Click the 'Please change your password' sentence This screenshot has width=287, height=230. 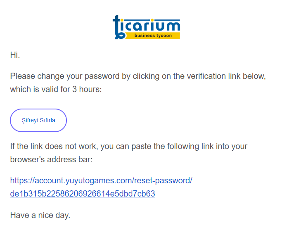point(66,76)
